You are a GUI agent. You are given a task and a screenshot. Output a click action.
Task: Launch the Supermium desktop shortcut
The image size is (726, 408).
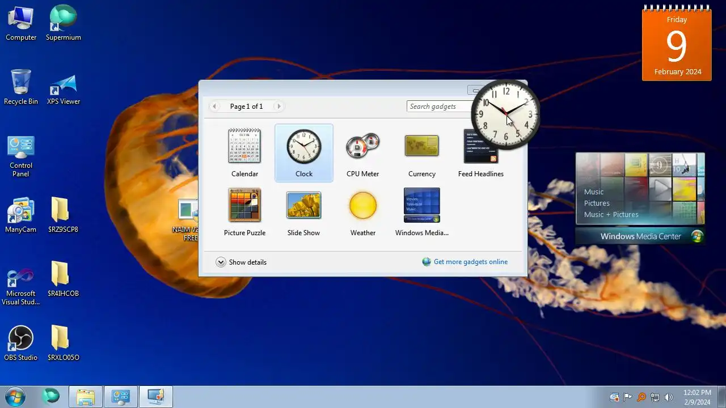coord(63,24)
